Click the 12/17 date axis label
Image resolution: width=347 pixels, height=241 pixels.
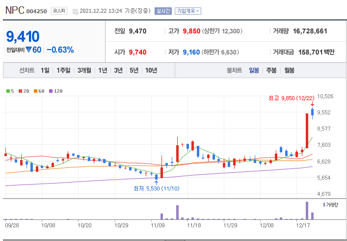click(x=303, y=225)
